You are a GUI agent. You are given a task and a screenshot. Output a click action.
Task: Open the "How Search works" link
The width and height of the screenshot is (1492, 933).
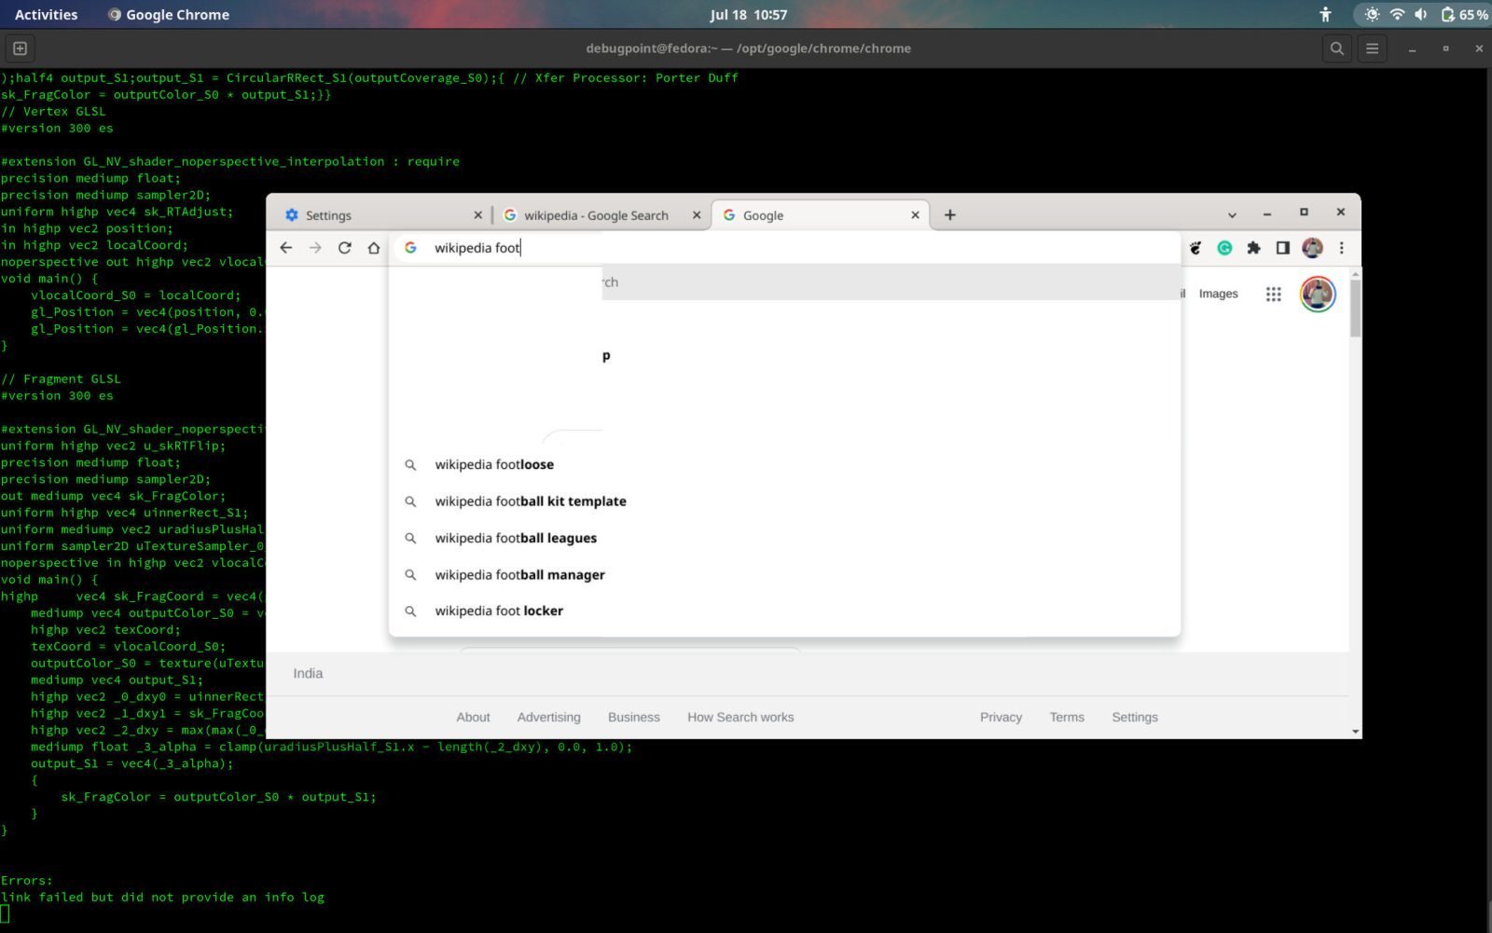coord(740,717)
